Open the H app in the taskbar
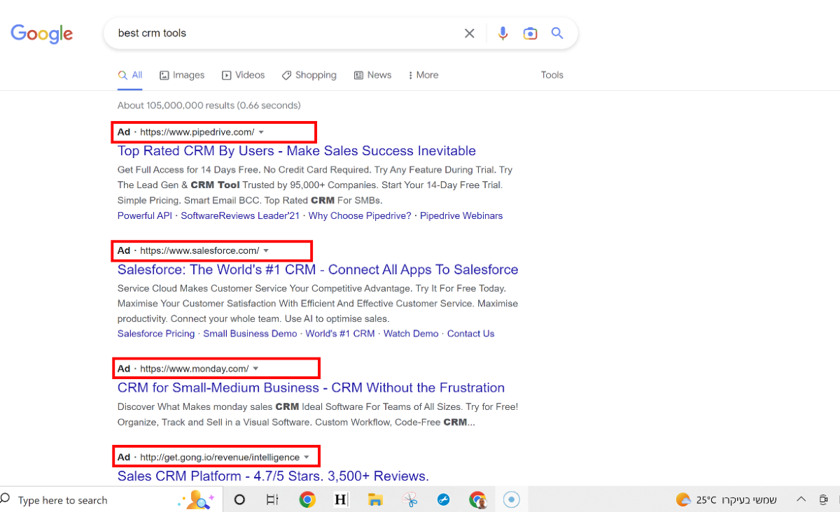The height and width of the screenshot is (512, 840). [x=341, y=499]
